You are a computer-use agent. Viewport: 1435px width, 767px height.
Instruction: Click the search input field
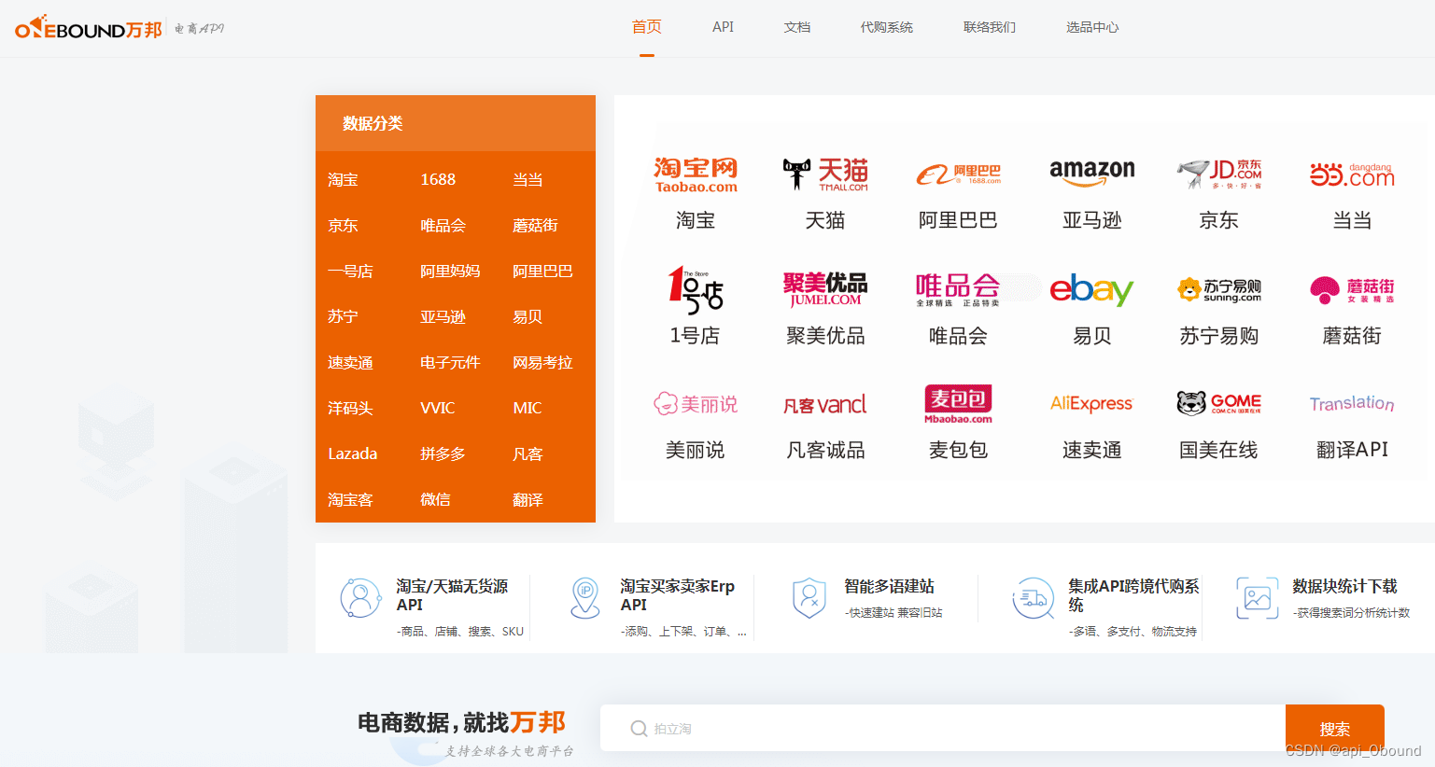click(x=934, y=729)
